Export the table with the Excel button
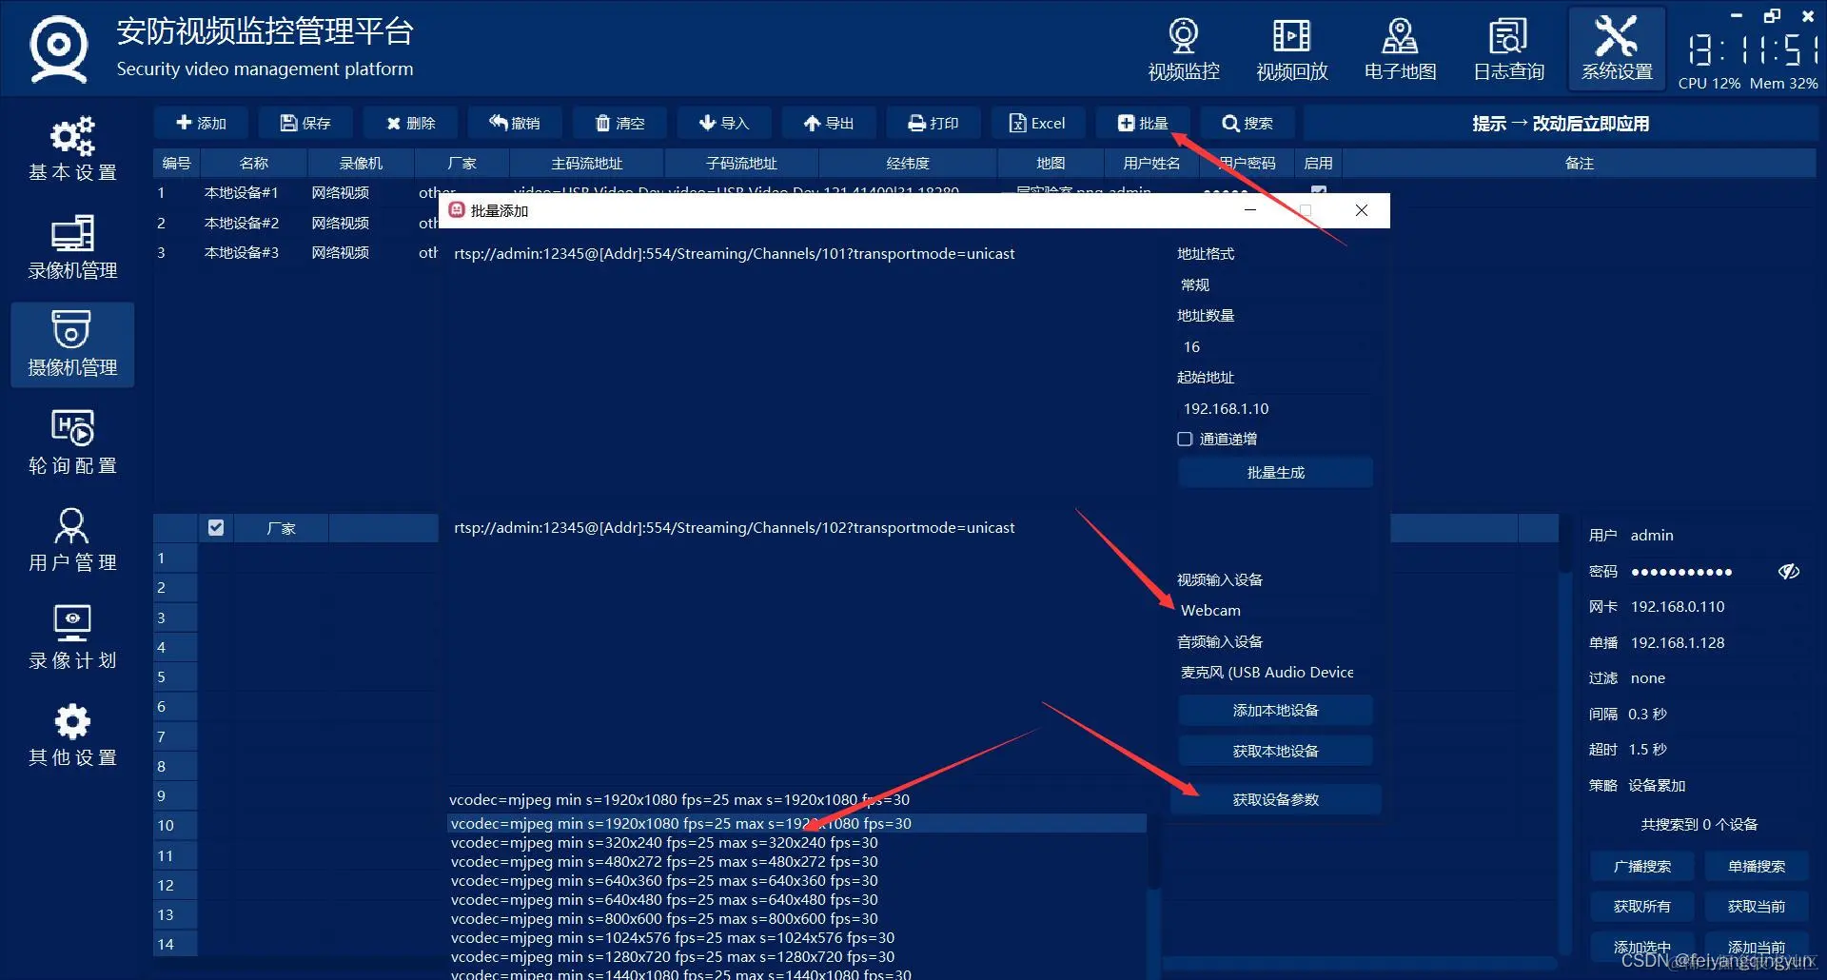This screenshot has width=1827, height=980. pos(1038,123)
